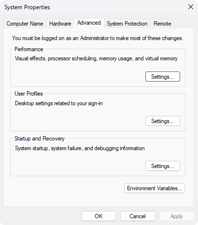This screenshot has width=198, height=225.
Task: Click the greyed-out Apply button
Action: (x=177, y=216)
